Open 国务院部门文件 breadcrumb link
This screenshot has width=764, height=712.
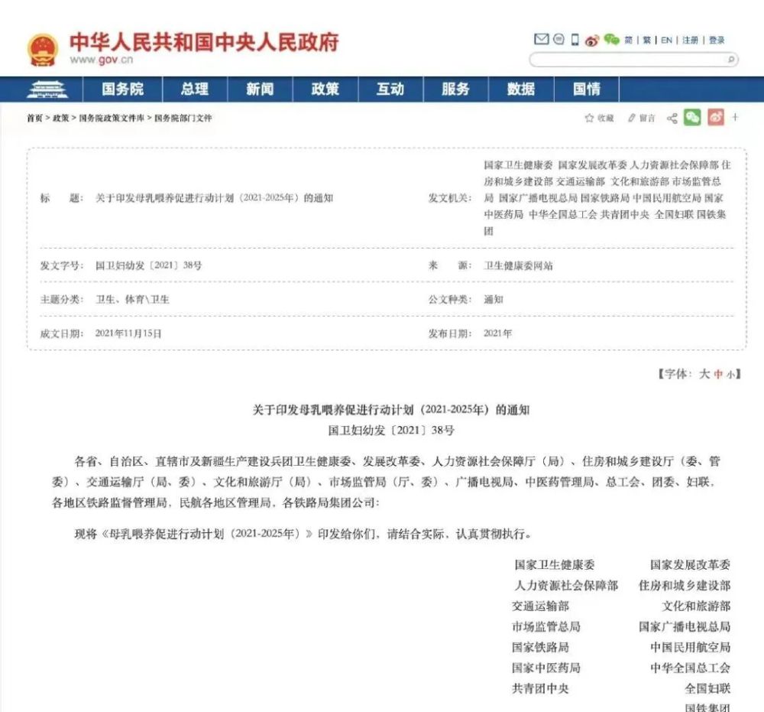tap(183, 118)
